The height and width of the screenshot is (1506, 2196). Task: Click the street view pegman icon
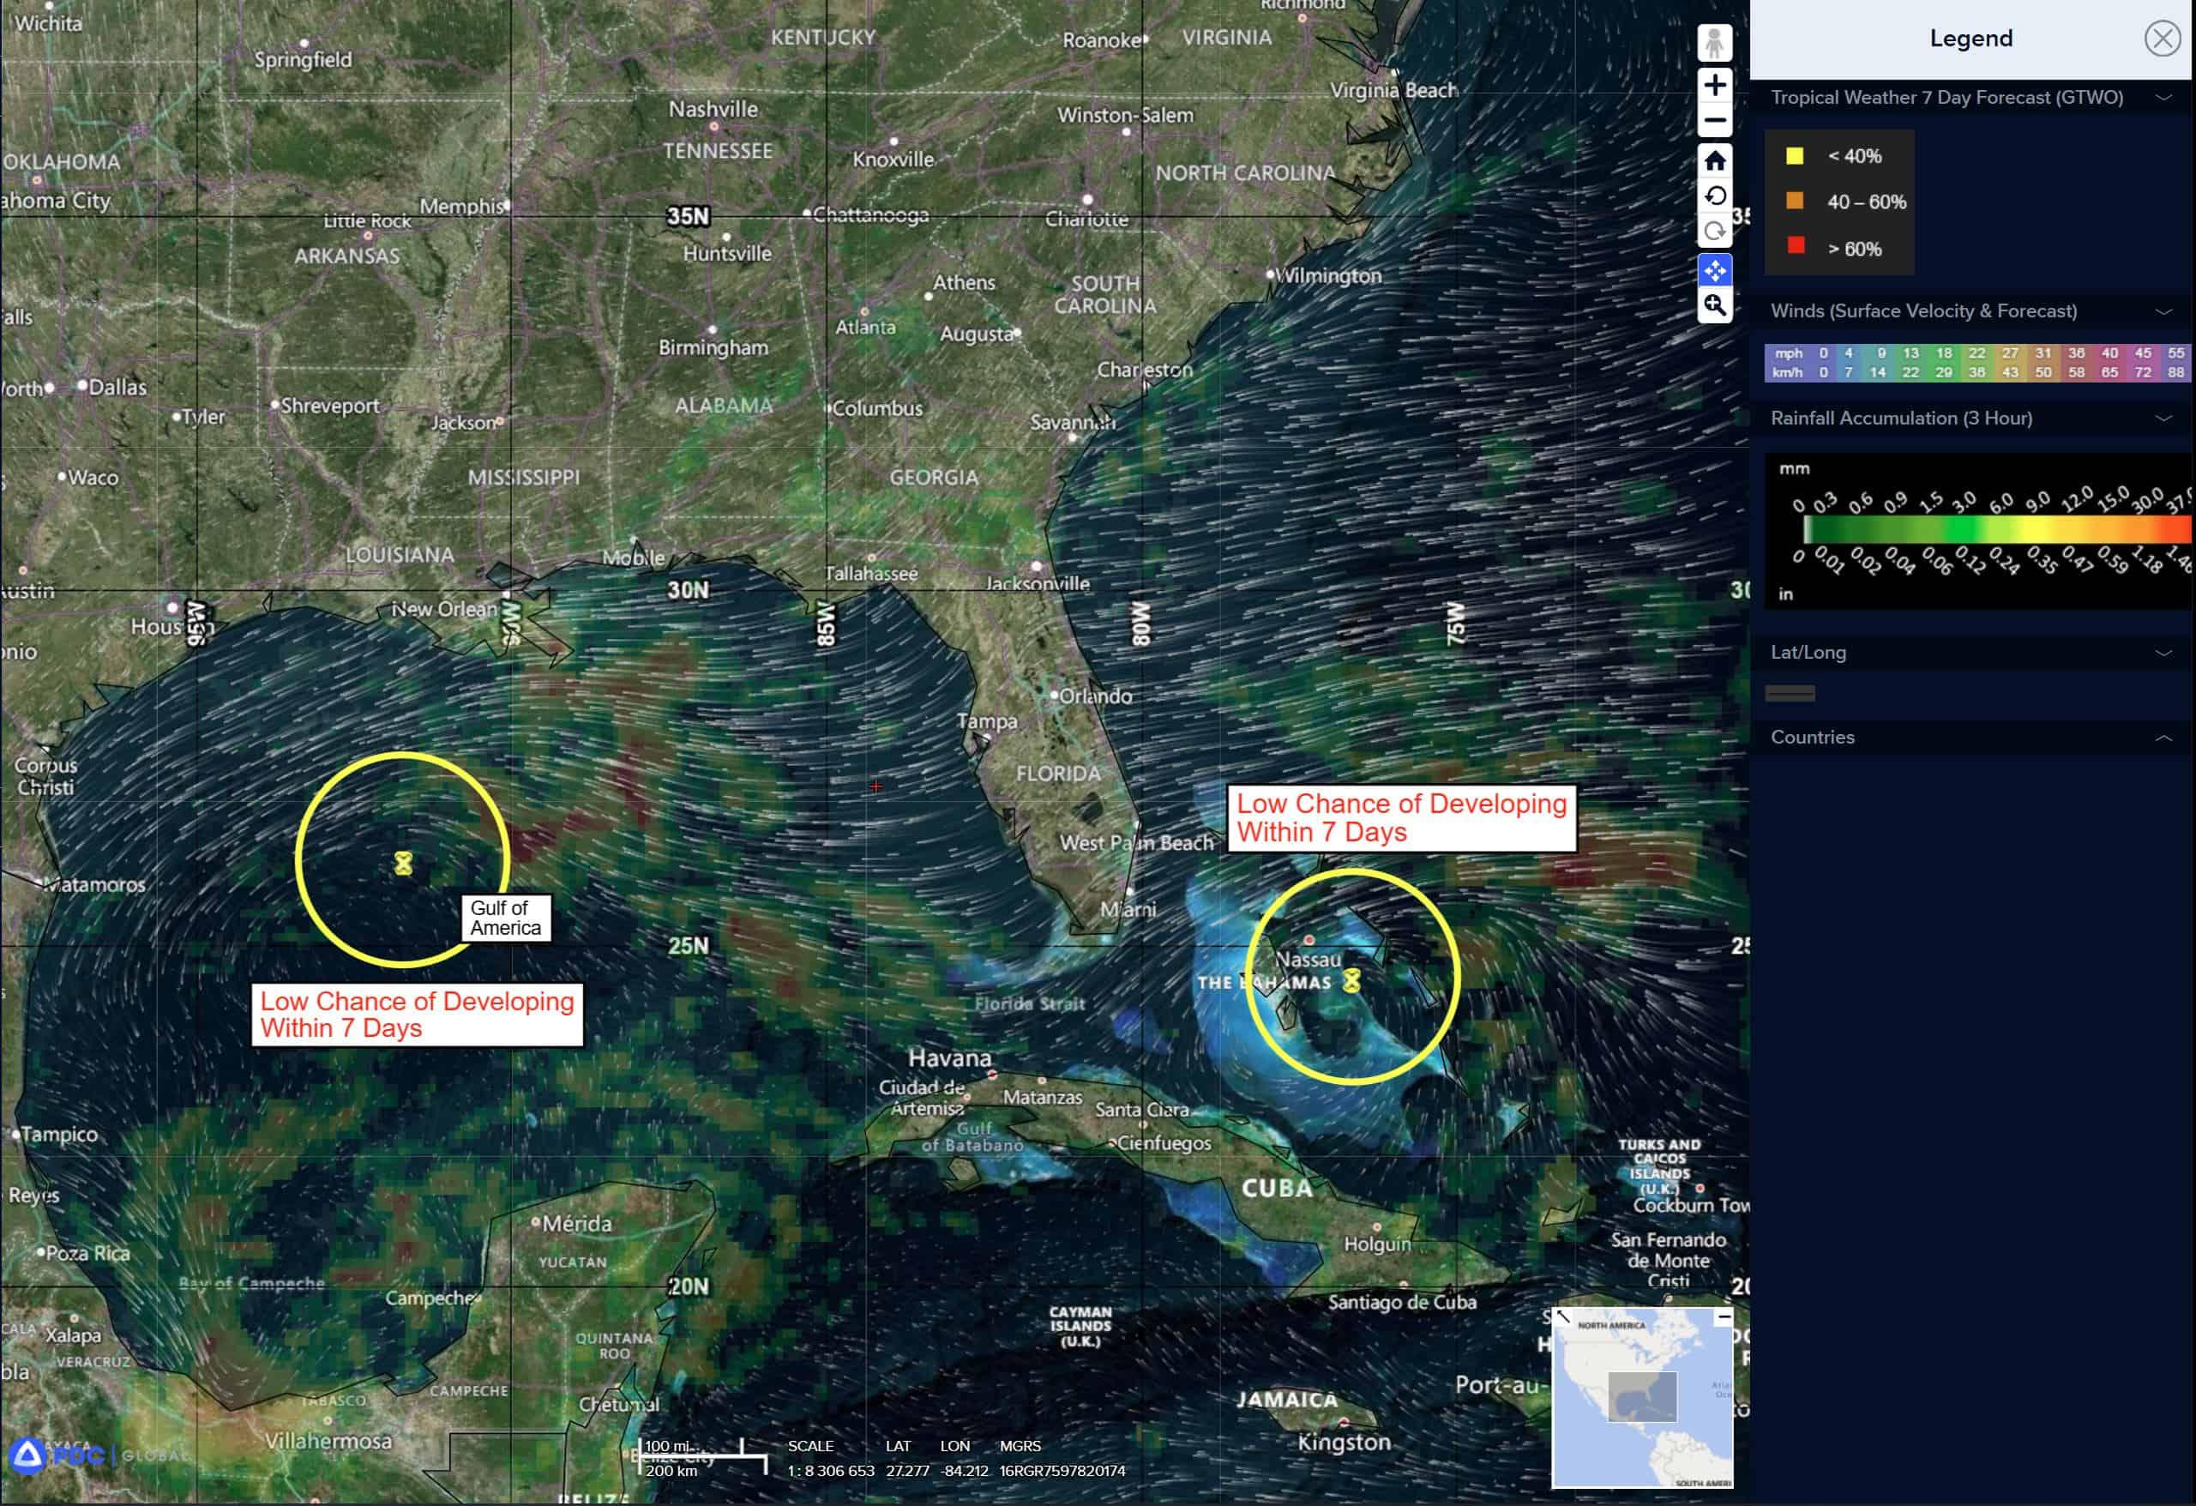(1714, 44)
